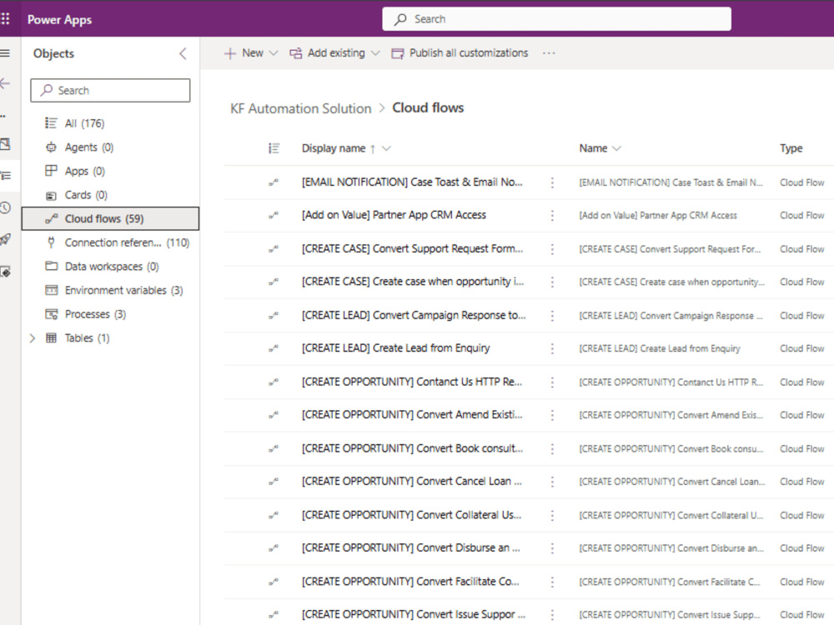Open more options for Convert Amend Existing row
This screenshot has height=625, width=834.
click(x=552, y=415)
